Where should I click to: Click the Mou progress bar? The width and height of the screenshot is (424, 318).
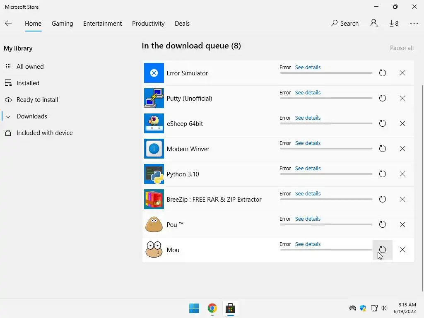coord(326,250)
